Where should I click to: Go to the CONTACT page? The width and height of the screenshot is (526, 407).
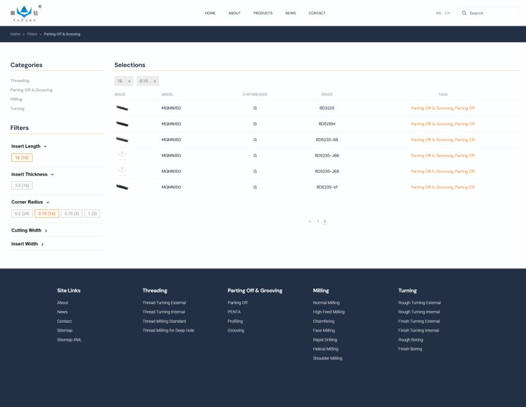[317, 13]
